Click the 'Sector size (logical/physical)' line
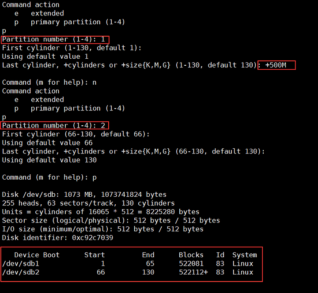This screenshot has height=293, width=318. tap(111, 221)
